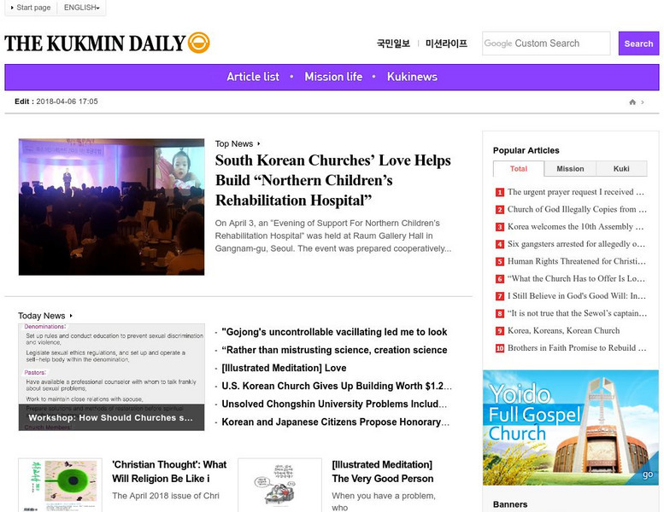This screenshot has height=512, width=664.
Task: Open Korean and Japanese Citizens Propose article
Action: pos(335,422)
